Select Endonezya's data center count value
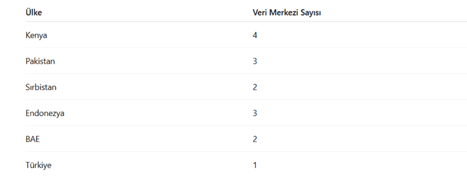This screenshot has width=467, height=187. click(255, 113)
